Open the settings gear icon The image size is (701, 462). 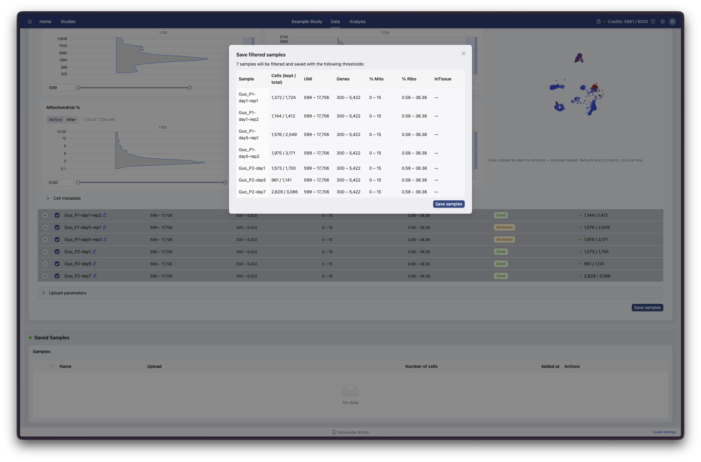(663, 22)
